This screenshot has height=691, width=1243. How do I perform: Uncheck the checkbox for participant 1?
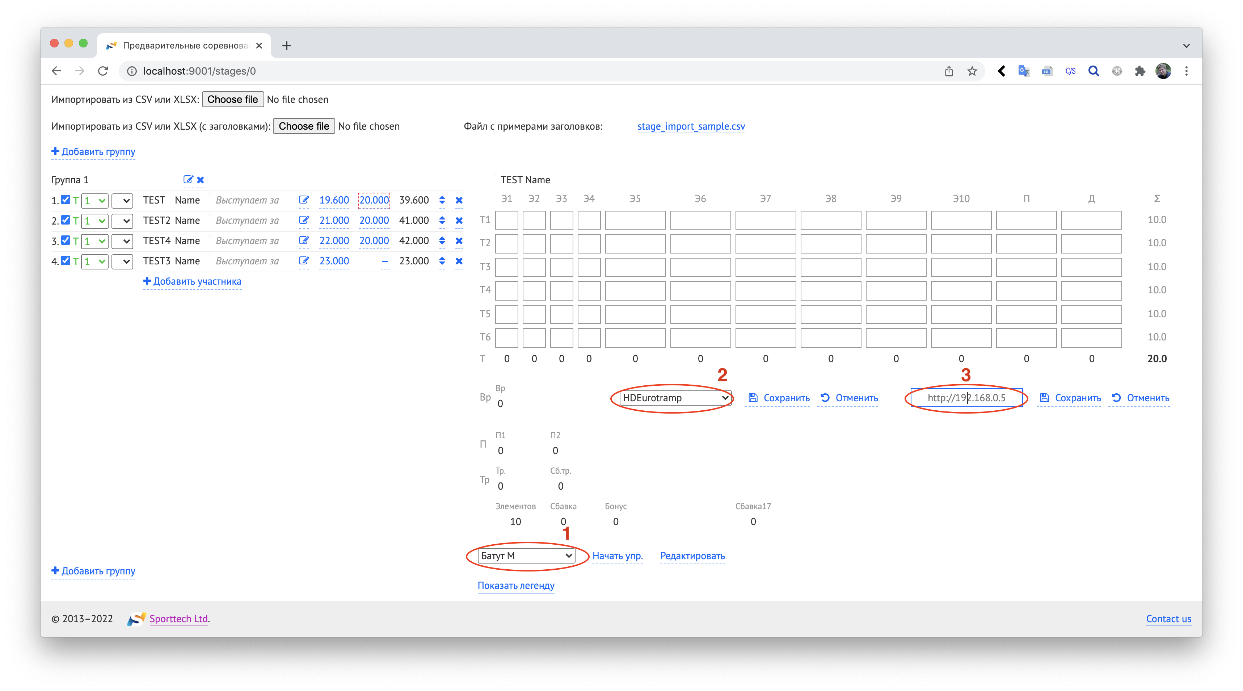click(66, 200)
